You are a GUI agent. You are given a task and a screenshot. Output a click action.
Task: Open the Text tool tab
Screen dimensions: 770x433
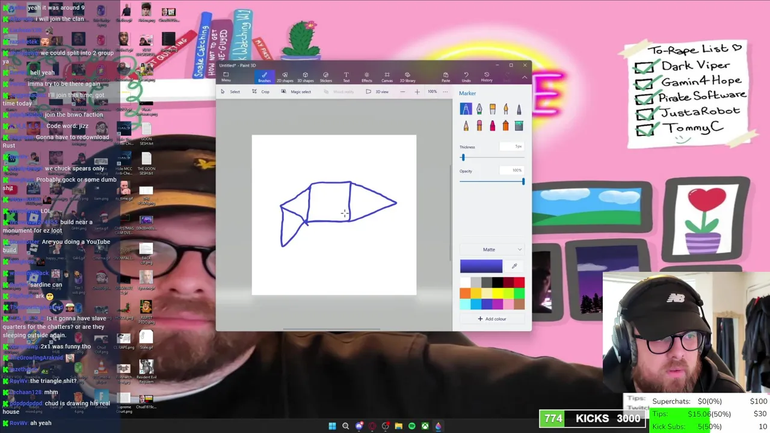tap(346, 77)
